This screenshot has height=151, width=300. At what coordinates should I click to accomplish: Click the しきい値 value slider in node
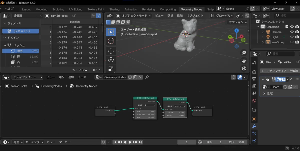[x=175, y=112]
